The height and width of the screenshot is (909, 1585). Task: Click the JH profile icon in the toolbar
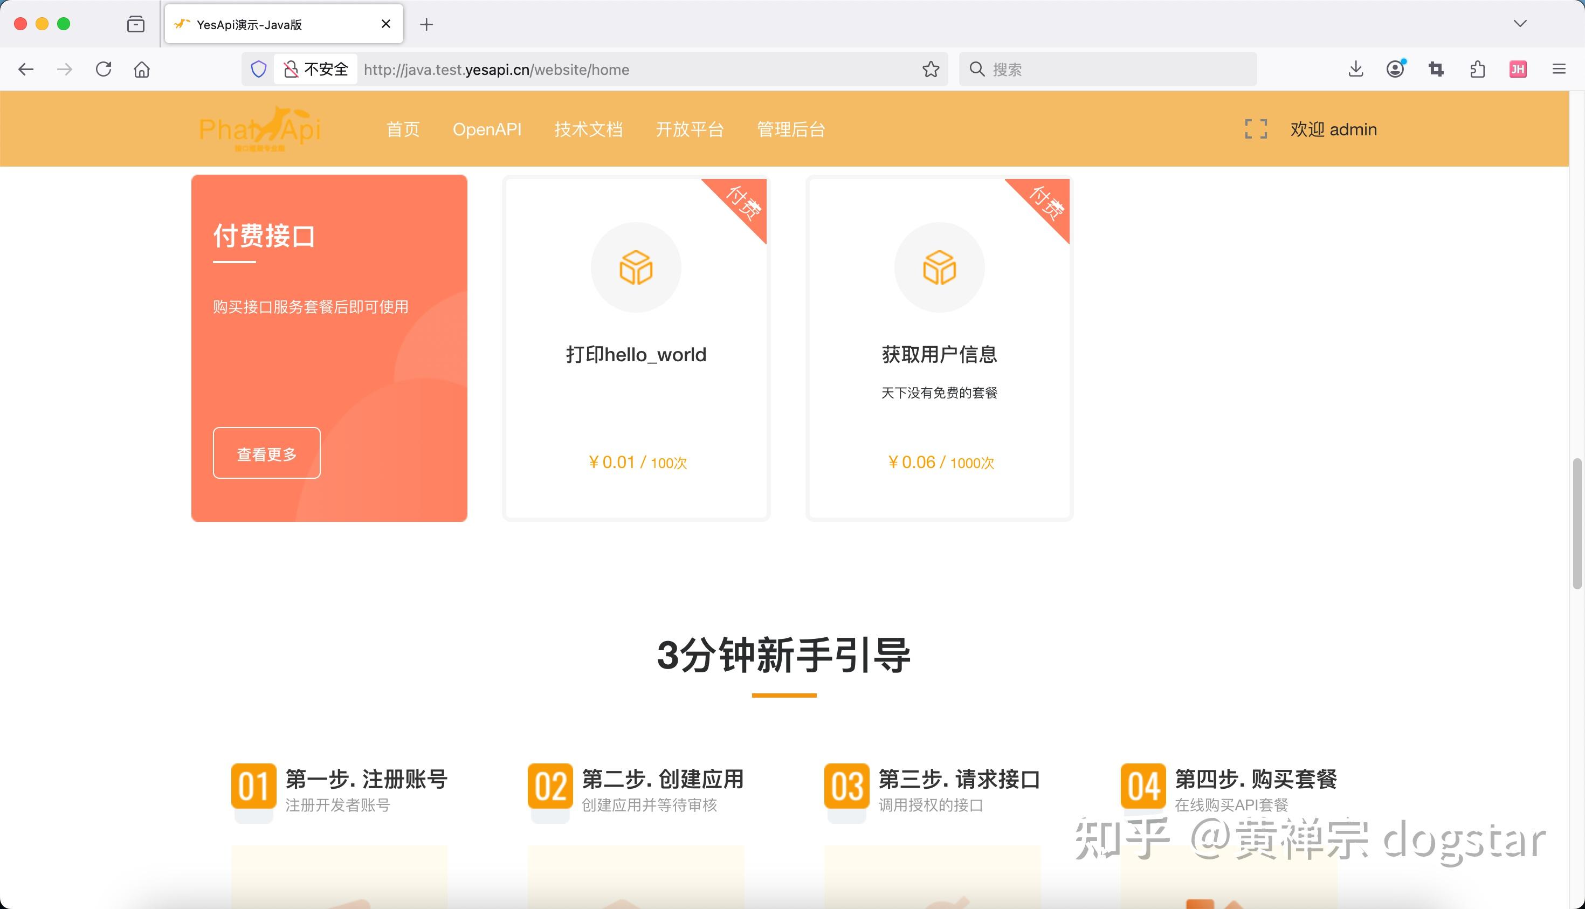pos(1518,70)
